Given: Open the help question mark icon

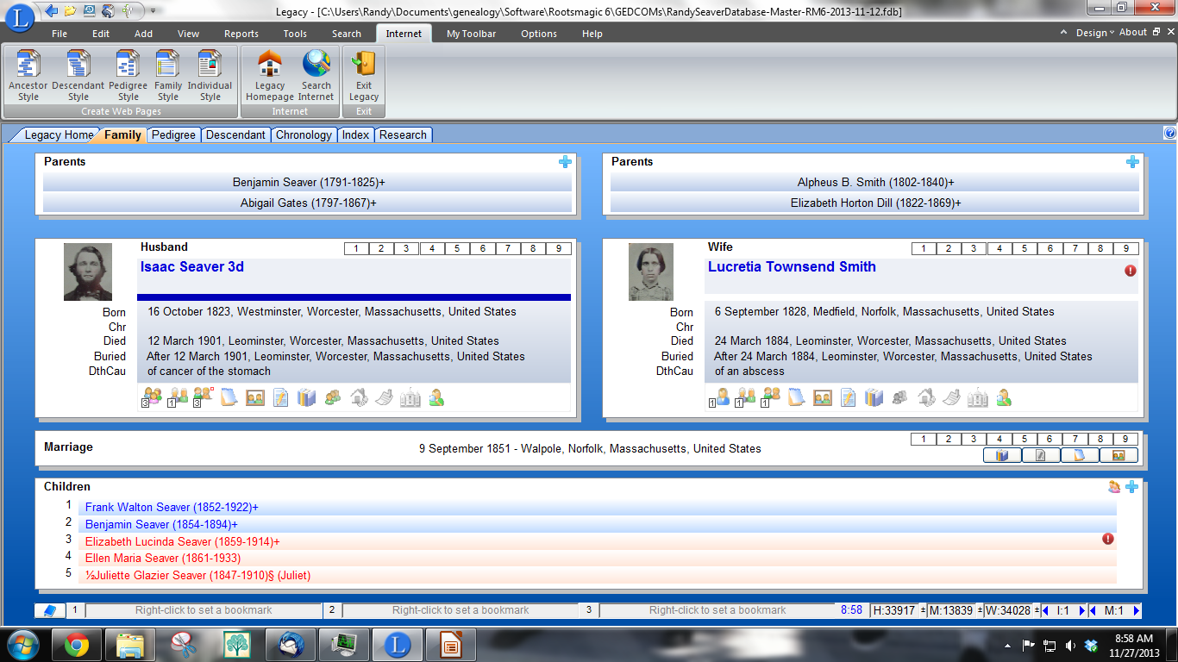Looking at the screenshot, I should pos(1170,134).
